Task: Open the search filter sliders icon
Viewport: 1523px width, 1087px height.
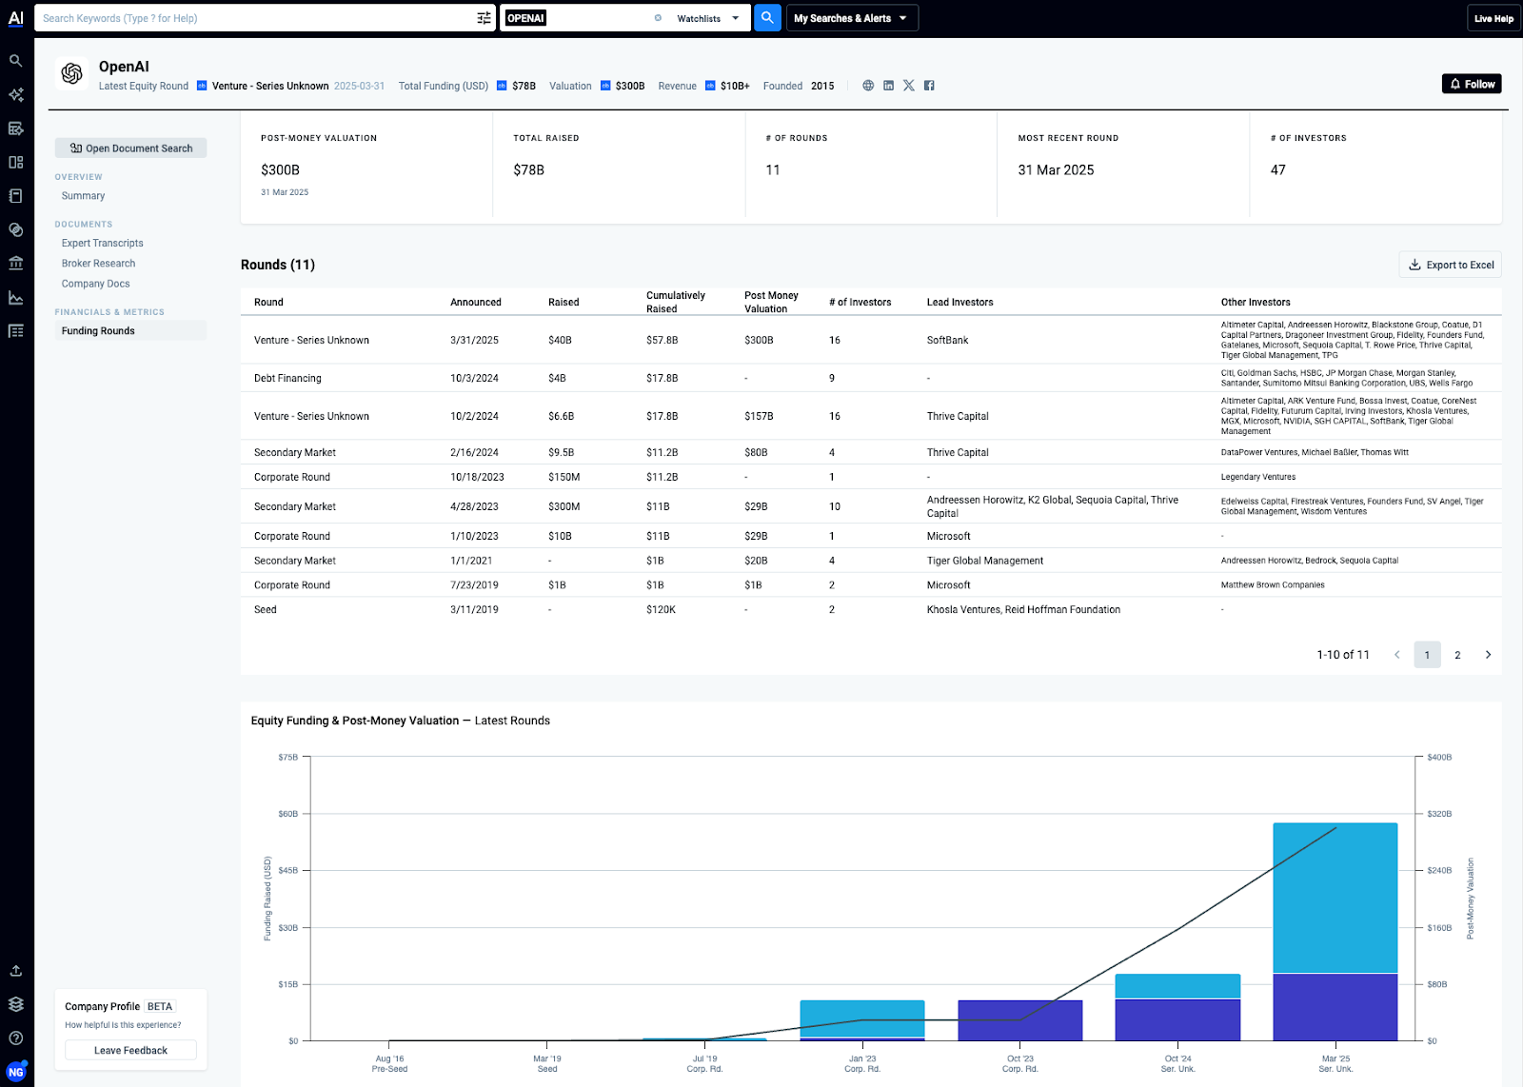Action: 484,18
